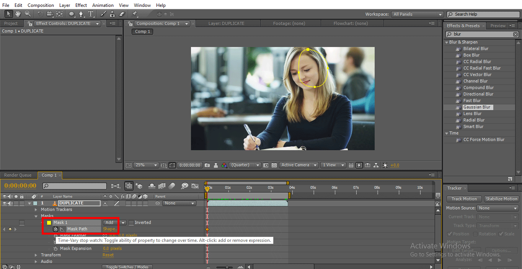Choose Gaussian Blur from the effects list
Viewport: 522px width, 269px height.
coord(476,107)
